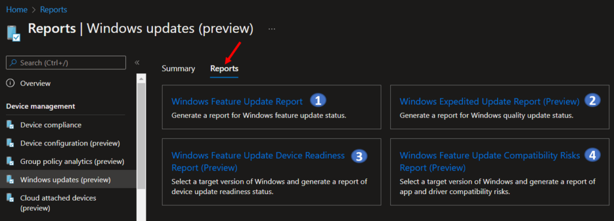The width and height of the screenshot is (614, 221).
Task: Click the Device configuration (preview) icon
Action: pos(11,143)
